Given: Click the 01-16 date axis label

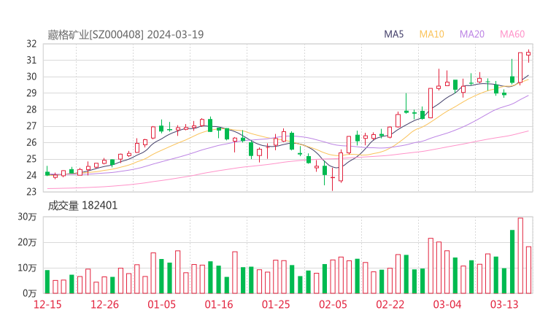Looking at the screenshot, I should (x=219, y=304).
